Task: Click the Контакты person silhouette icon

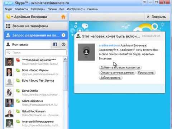Action: coord(8,44)
